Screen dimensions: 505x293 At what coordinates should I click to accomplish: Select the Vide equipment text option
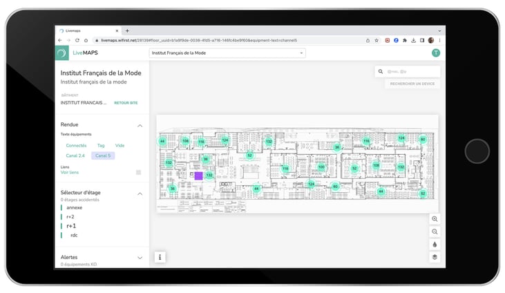[x=120, y=146]
